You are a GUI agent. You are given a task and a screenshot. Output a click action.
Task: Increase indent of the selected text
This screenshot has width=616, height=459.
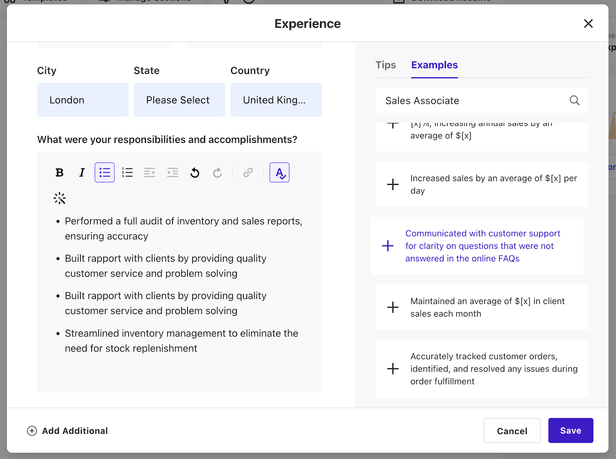[x=150, y=173]
